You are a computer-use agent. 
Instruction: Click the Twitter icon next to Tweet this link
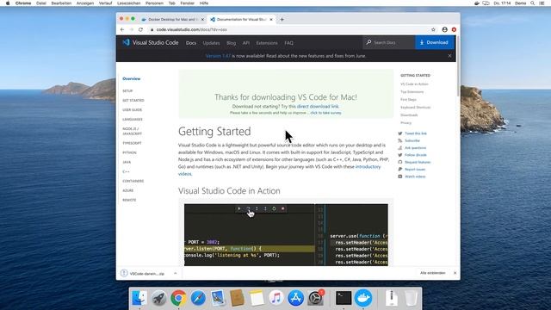point(399,133)
